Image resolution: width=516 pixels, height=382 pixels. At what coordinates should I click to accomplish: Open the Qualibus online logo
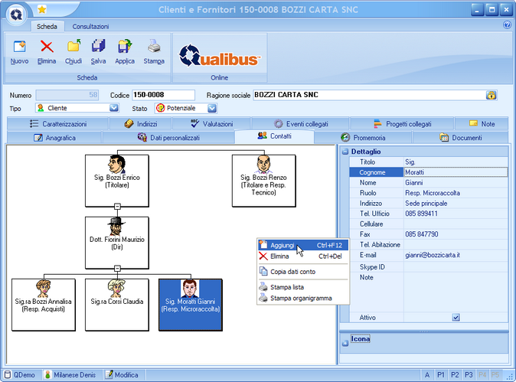tap(220, 57)
